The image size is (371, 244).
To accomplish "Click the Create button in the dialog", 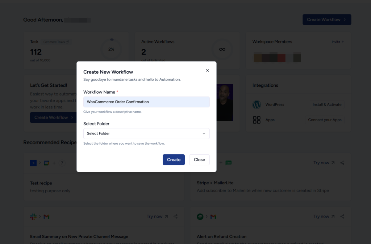I will point(174,160).
